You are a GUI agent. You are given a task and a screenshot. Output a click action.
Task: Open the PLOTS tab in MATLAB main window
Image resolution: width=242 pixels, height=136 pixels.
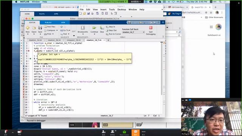click(42, 14)
